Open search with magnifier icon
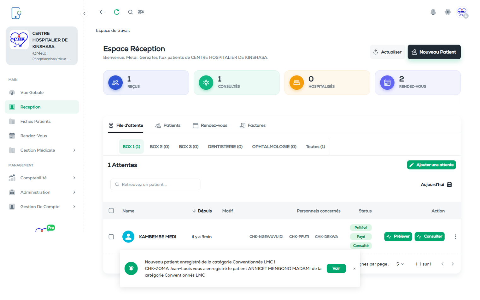Screen dimensions: 480x300 (x=130, y=12)
